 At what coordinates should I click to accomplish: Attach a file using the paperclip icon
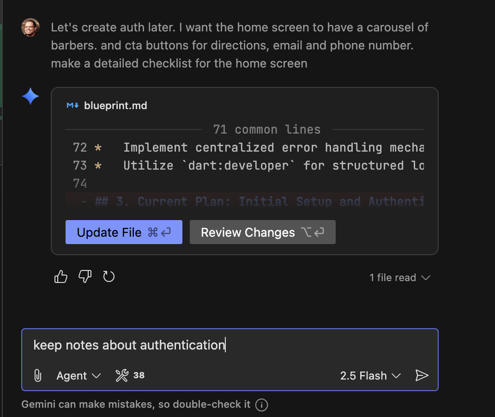pos(37,376)
